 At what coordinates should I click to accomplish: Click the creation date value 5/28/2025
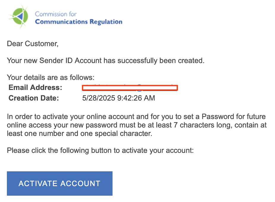point(99,98)
